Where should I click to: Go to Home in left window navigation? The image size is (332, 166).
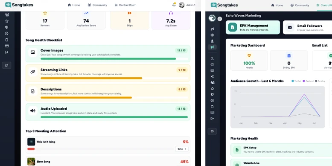74,5
